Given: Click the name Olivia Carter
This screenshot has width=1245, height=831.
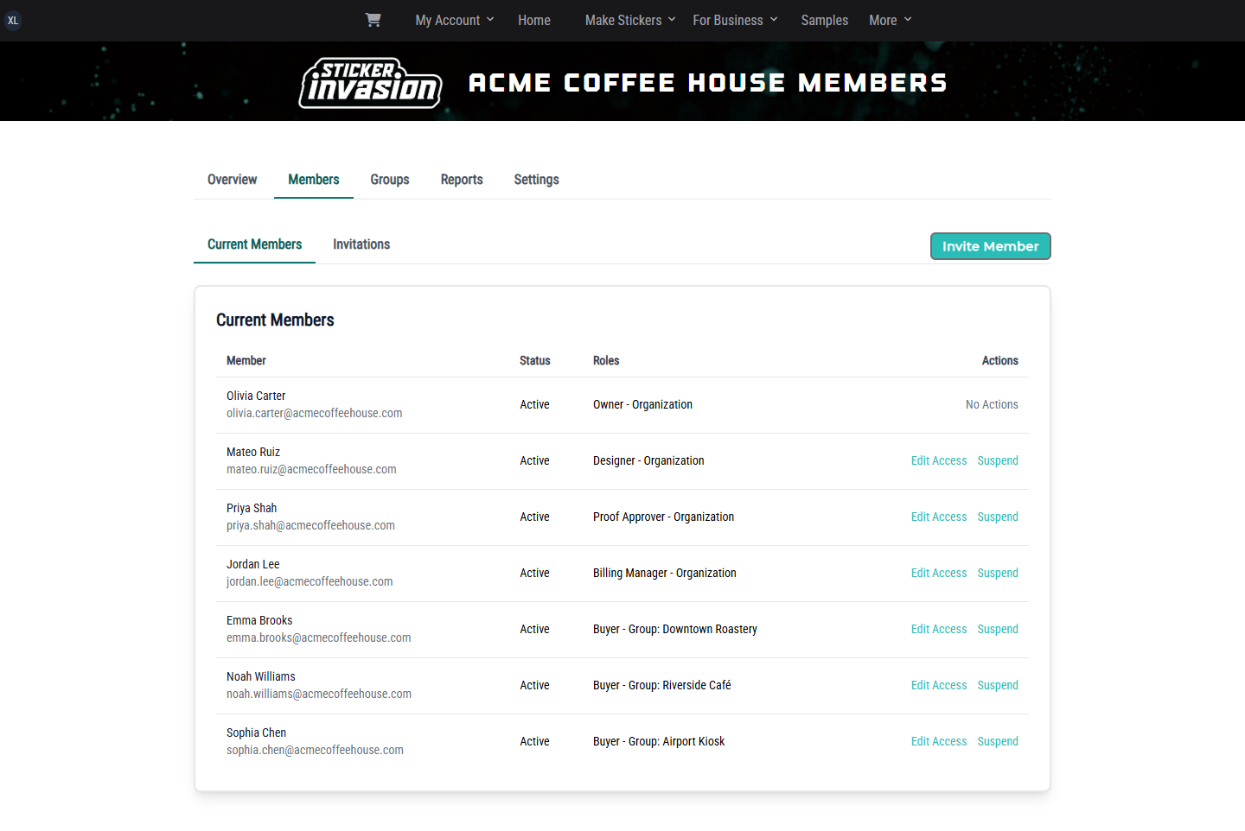Looking at the screenshot, I should point(256,396).
